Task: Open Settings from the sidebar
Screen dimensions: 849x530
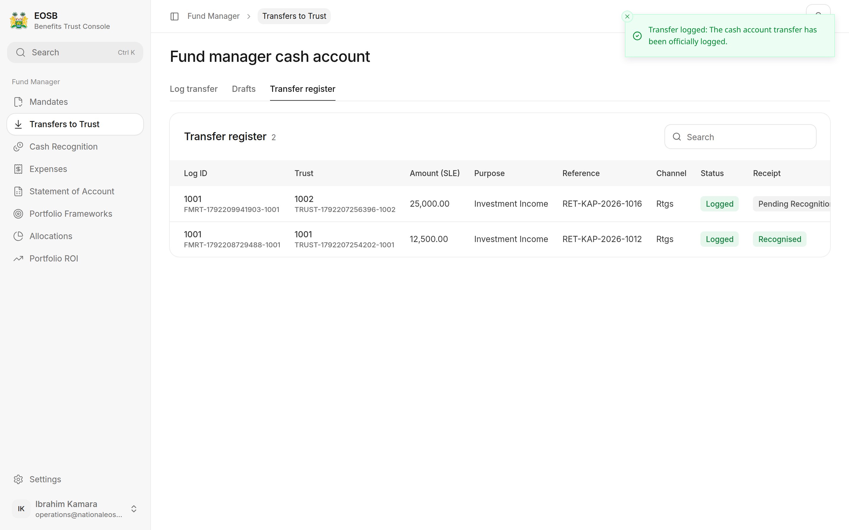Action: coord(75,480)
